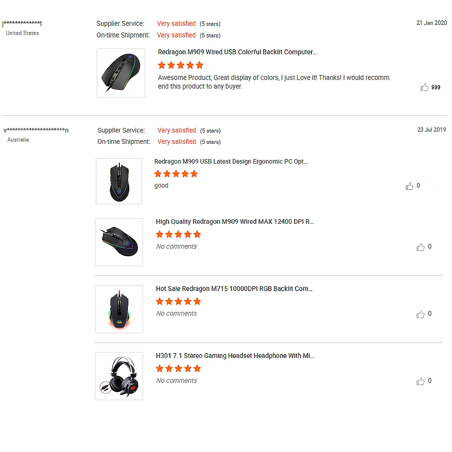Image resolution: width=452 pixels, height=452 pixels.
Task: Open 'Redragon M909 Wired USB Colorful Backlit' link
Action: point(237,52)
